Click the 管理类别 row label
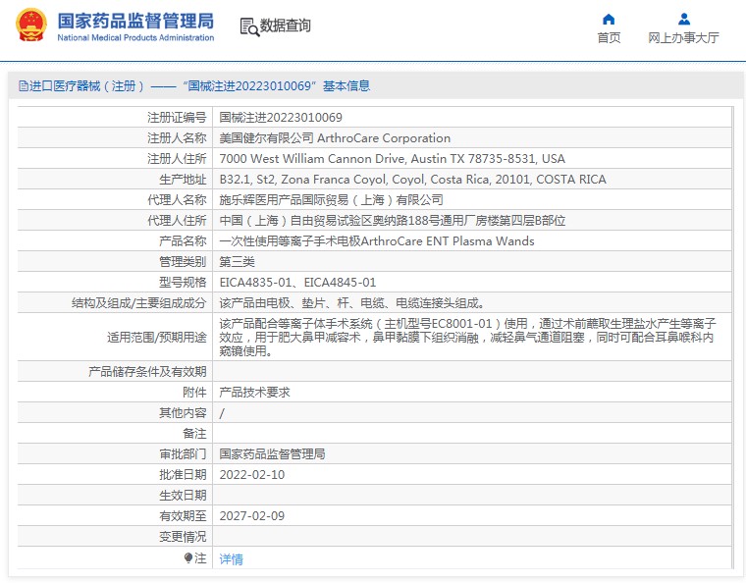The height and width of the screenshot is (583, 746). coord(183,261)
